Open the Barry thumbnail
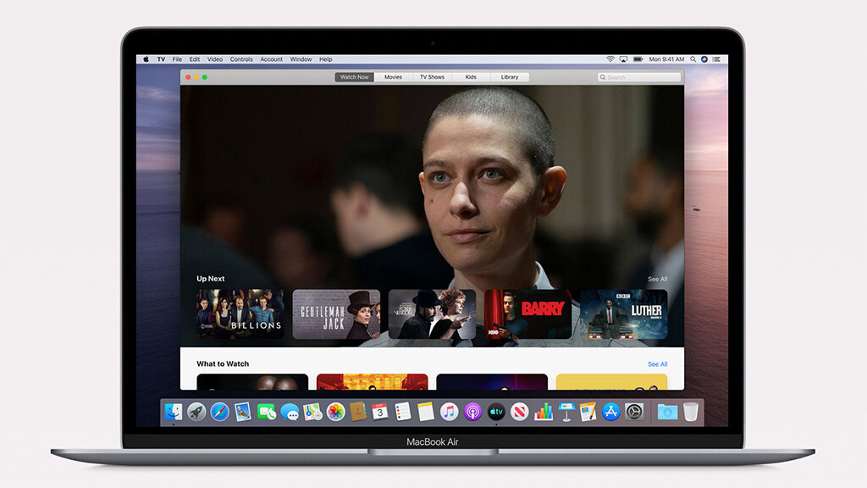 (x=528, y=313)
